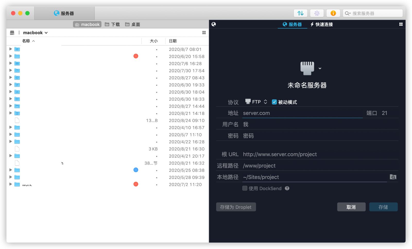Sort files by 日期 column header
The image size is (412, 249).
173,41
